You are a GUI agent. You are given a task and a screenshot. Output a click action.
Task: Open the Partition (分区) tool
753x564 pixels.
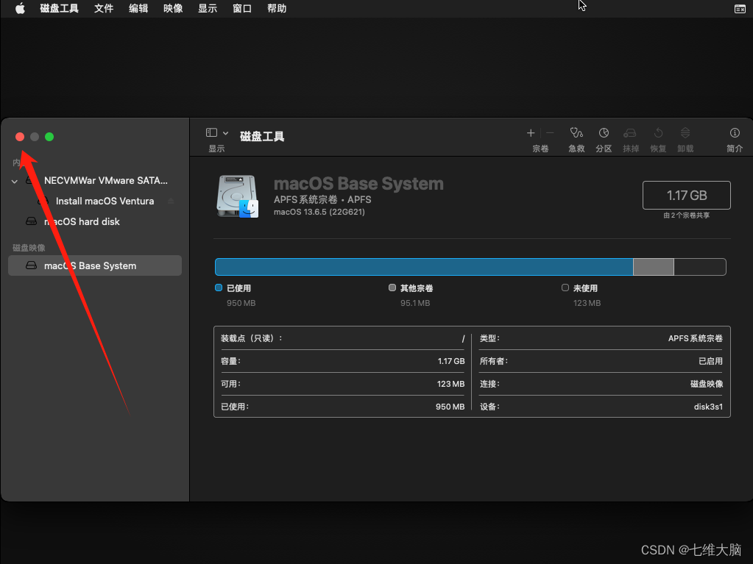[x=604, y=133]
